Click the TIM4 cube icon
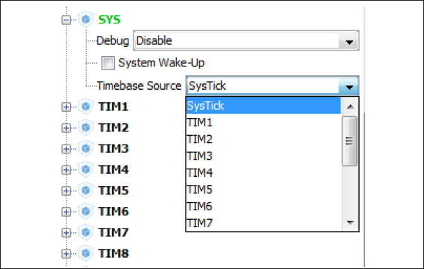 point(85,169)
